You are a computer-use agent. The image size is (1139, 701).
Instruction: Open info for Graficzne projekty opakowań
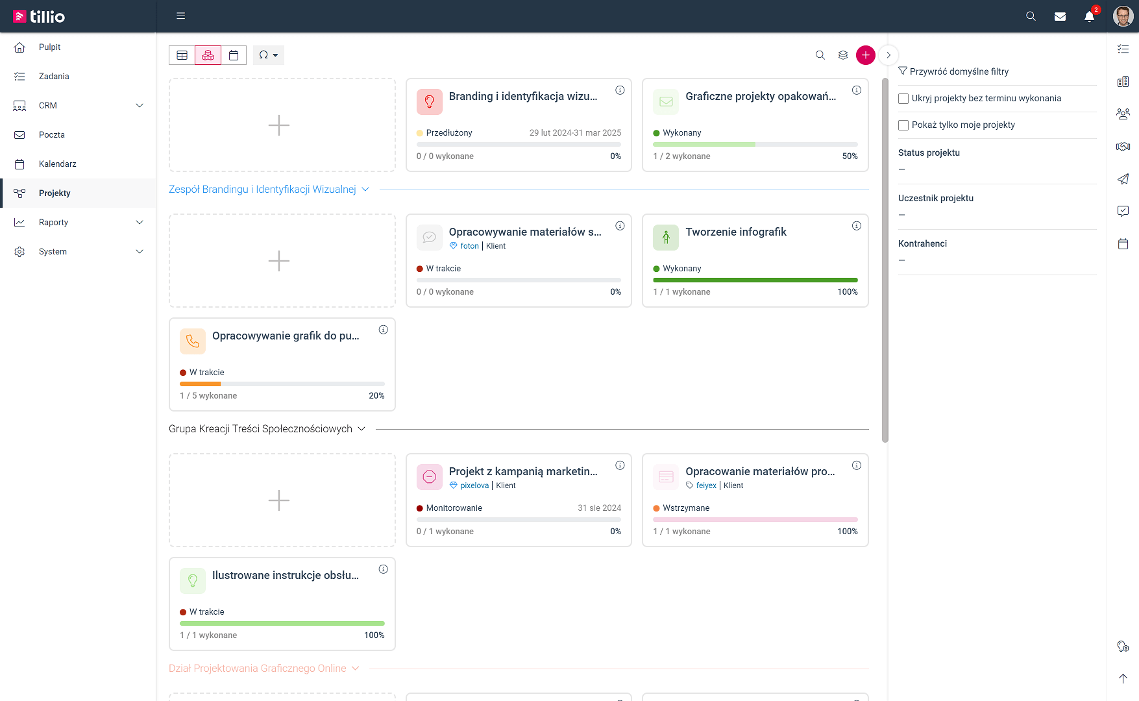[857, 90]
